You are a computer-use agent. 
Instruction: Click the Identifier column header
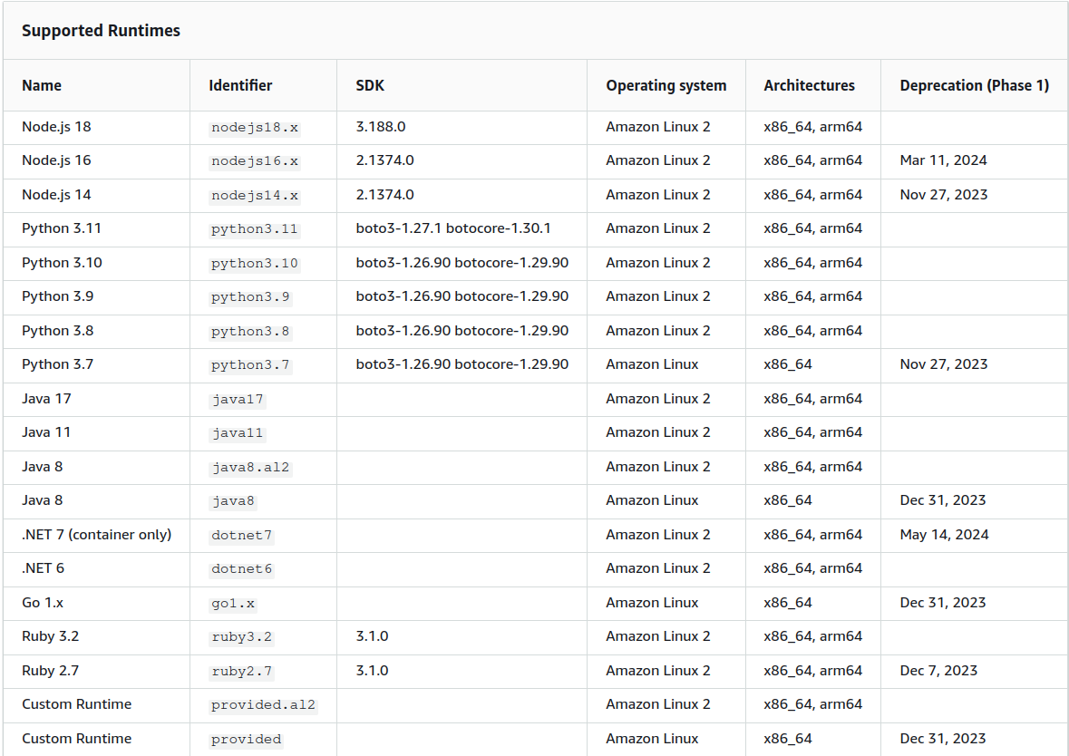[x=240, y=84]
